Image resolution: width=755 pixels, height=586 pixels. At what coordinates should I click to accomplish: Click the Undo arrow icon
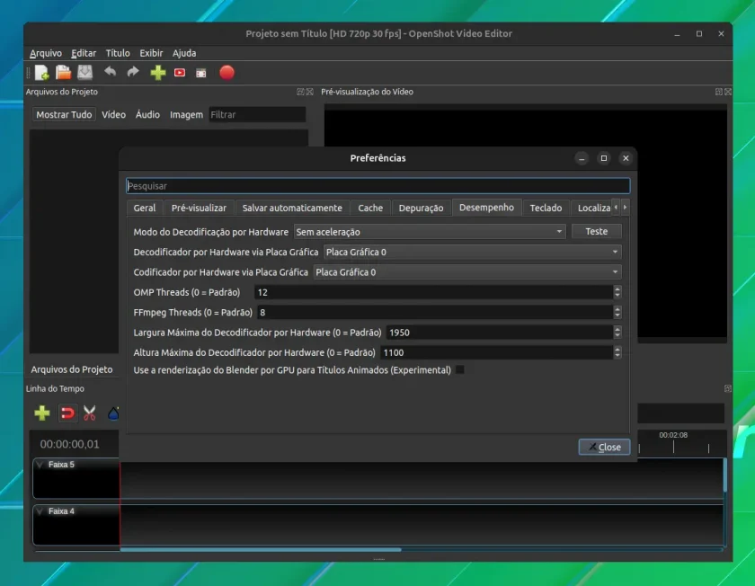coord(110,72)
